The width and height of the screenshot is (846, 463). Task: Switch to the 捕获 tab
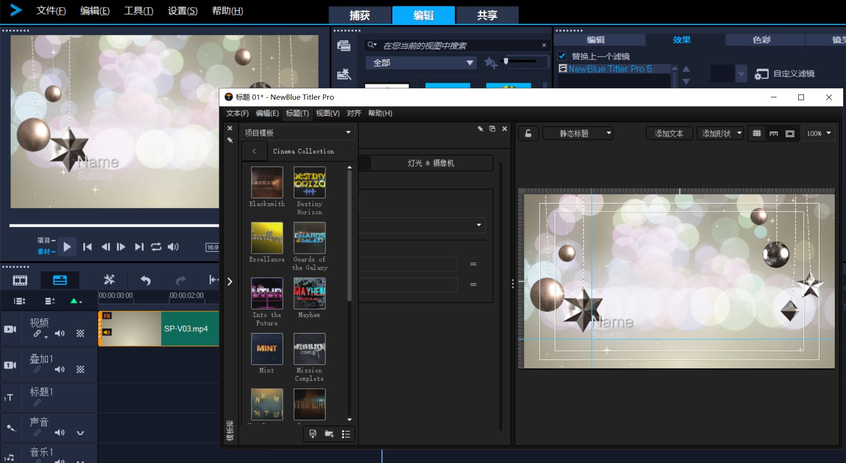360,15
